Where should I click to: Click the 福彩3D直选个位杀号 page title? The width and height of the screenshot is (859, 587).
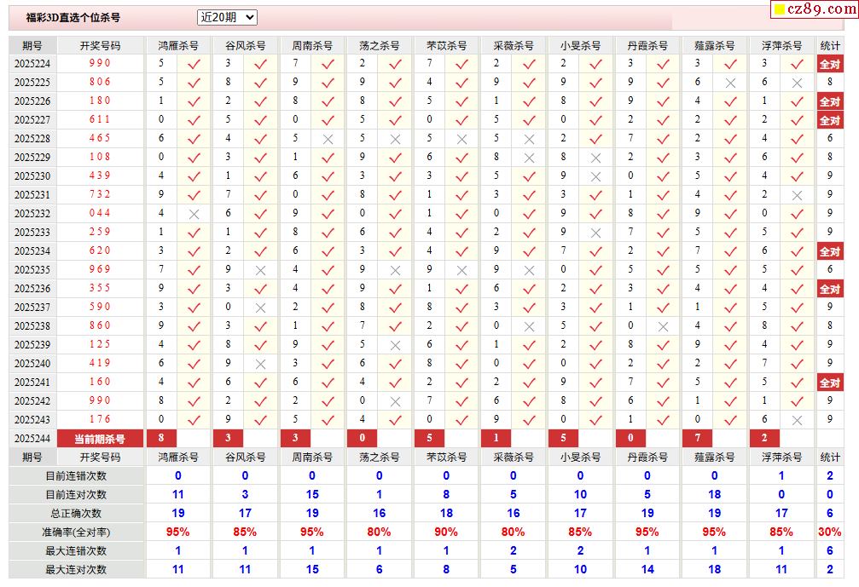[73, 18]
